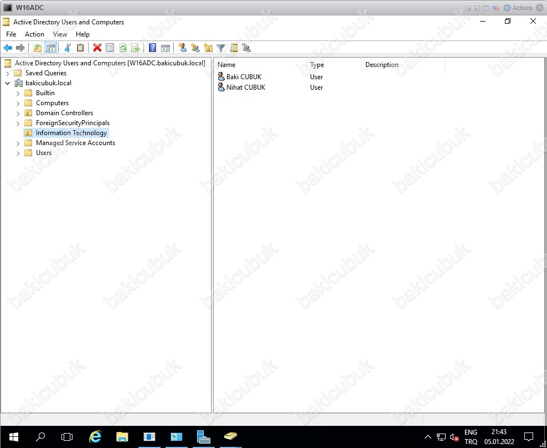Open Help with blue question mark icon
The height and width of the screenshot is (448, 547).
click(152, 48)
